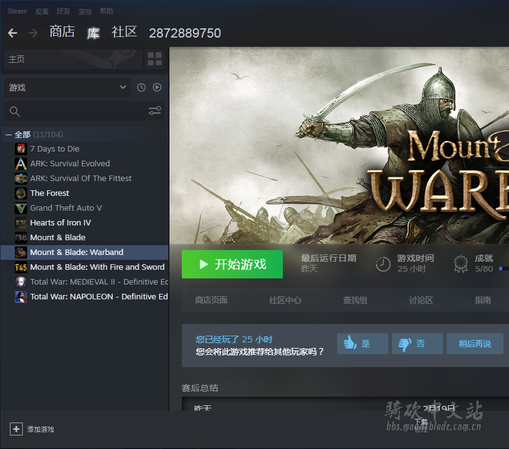The height and width of the screenshot is (449, 509).
Task: Click 稍后再说 button
Action: [475, 344]
